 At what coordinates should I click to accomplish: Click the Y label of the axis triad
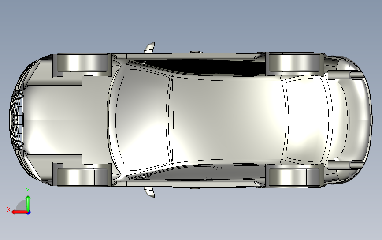pyautogui.click(x=28, y=191)
